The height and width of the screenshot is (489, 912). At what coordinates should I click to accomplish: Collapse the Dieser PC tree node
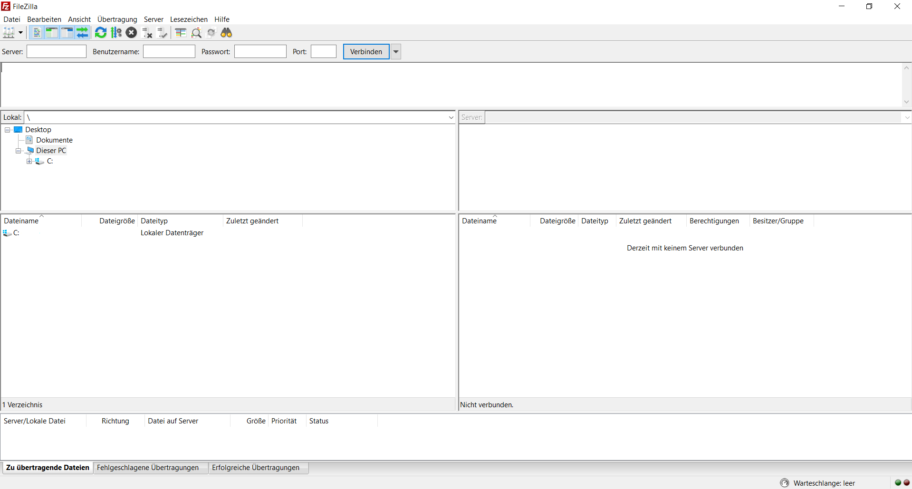point(19,151)
